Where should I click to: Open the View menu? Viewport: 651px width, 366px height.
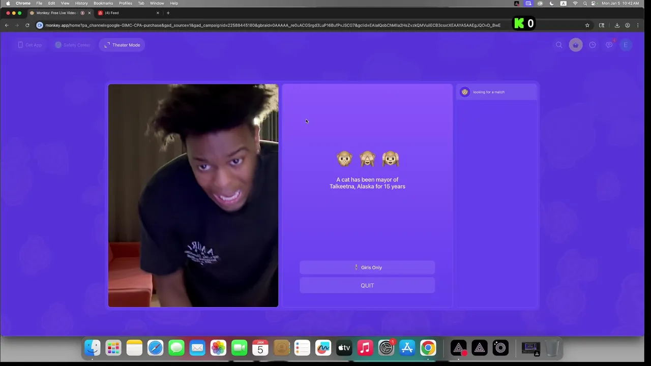click(65, 3)
